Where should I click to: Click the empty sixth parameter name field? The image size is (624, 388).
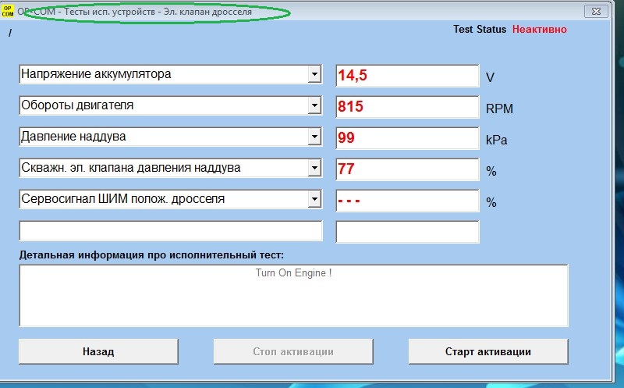[x=171, y=231]
